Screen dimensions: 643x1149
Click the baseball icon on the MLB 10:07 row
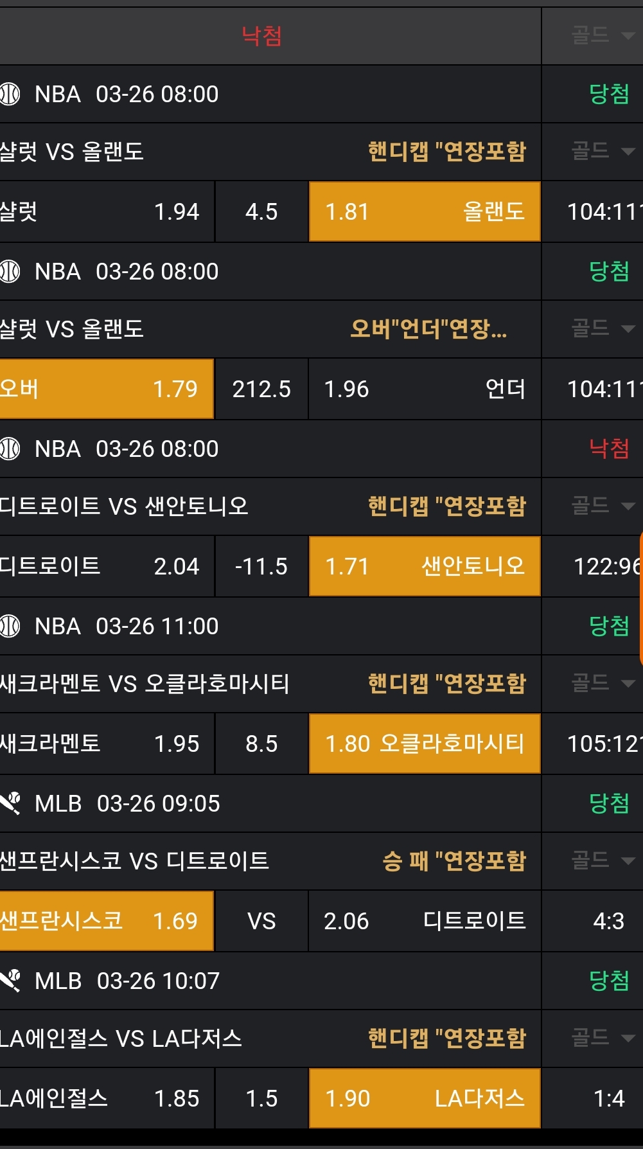10,981
